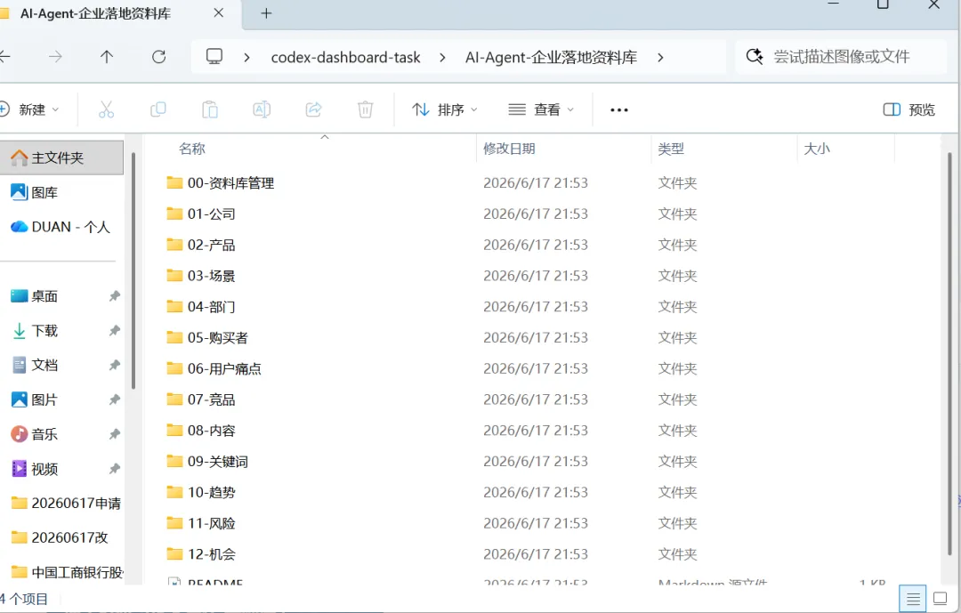Click AI-Agent-企业落地资料库 breadcrumb
The width and height of the screenshot is (961, 613).
(x=551, y=57)
